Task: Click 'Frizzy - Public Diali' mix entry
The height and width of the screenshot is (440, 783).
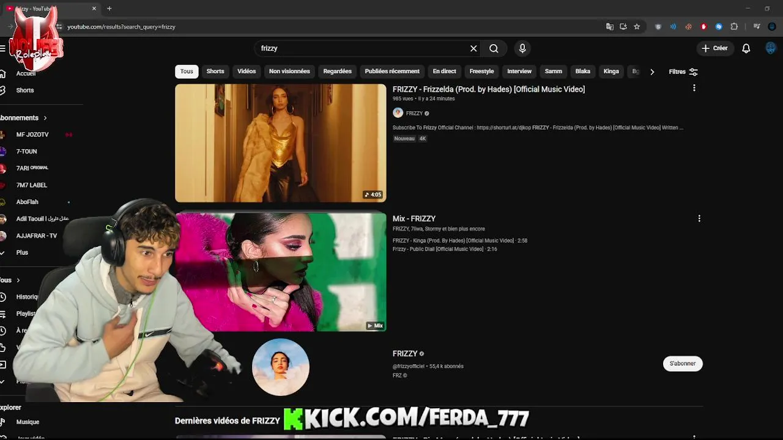Action: [x=445, y=249]
